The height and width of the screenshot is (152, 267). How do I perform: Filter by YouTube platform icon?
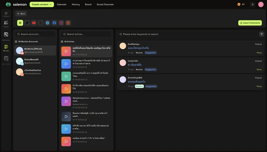point(34,23)
